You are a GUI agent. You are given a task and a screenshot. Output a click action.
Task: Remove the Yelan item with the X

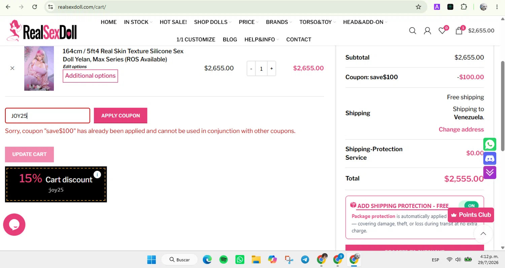click(x=12, y=68)
